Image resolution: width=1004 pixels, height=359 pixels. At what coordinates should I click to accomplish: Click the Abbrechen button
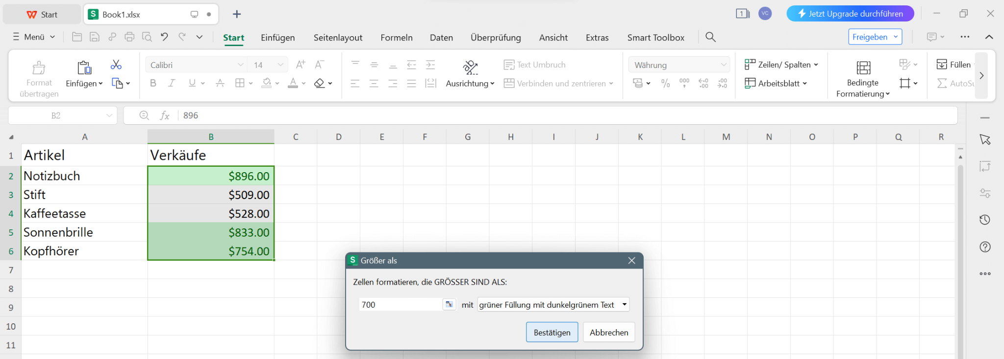coord(608,333)
